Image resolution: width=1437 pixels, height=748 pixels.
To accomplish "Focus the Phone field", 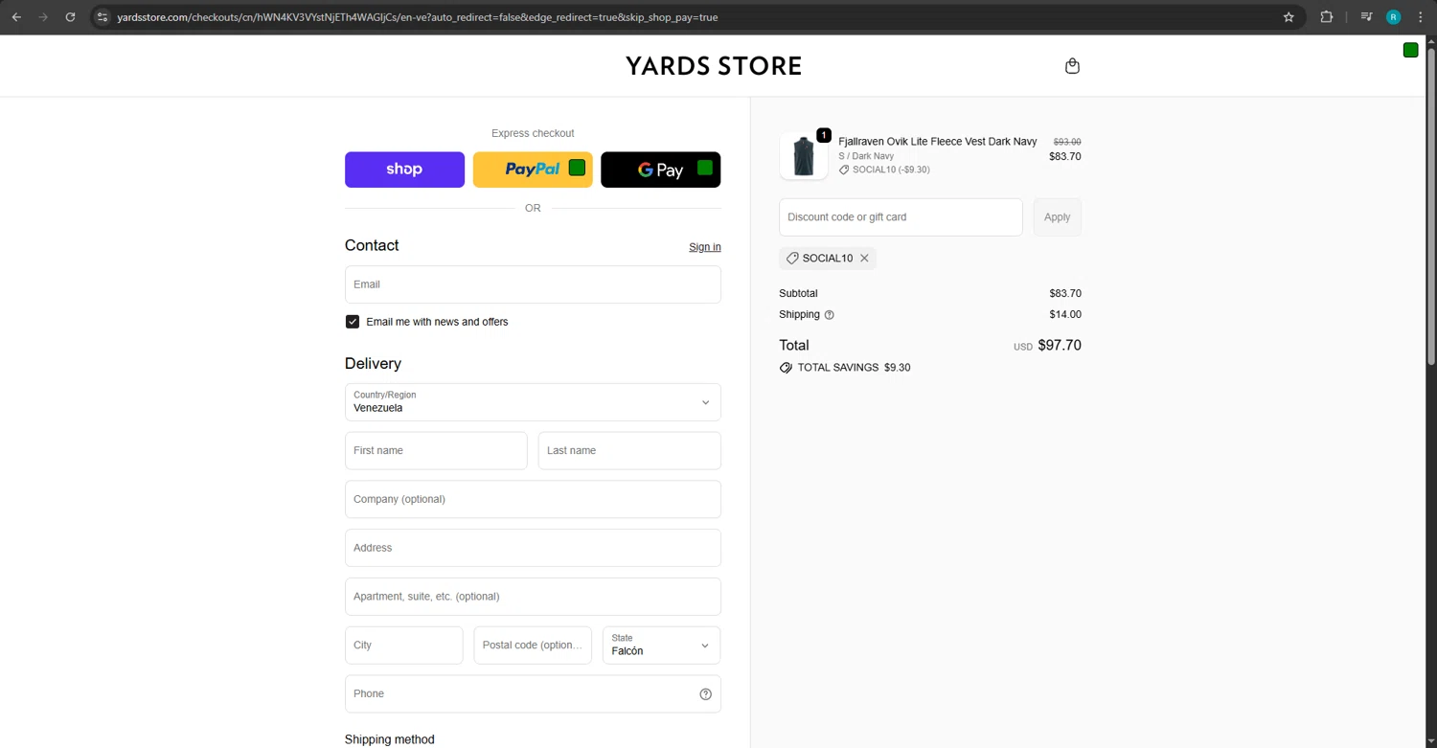I will [533, 694].
